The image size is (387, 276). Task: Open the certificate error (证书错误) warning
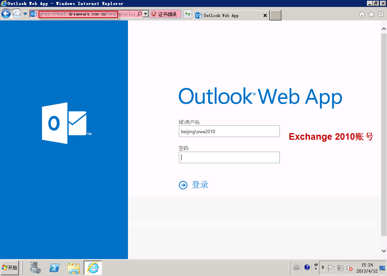click(x=165, y=14)
